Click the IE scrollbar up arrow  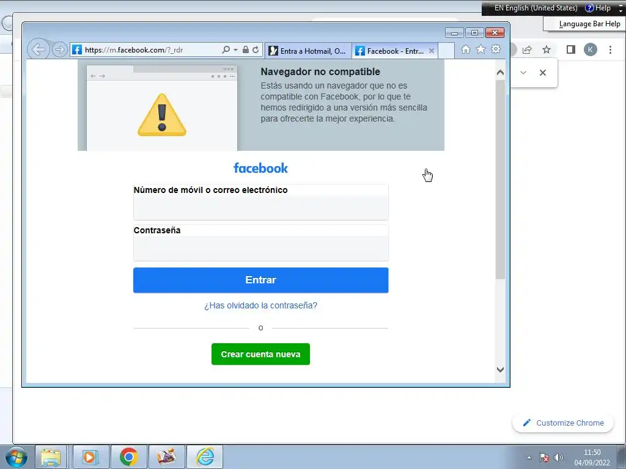pyautogui.click(x=500, y=73)
